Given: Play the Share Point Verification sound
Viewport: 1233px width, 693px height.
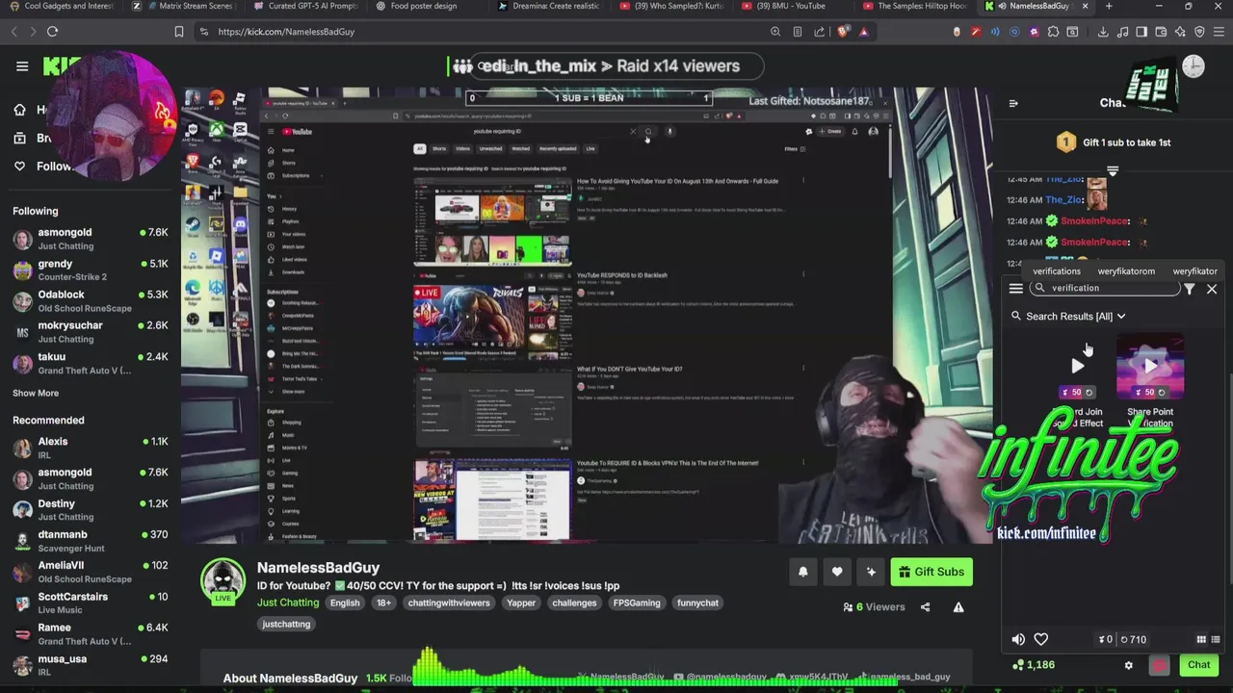Looking at the screenshot, I should pos(1150,366).
